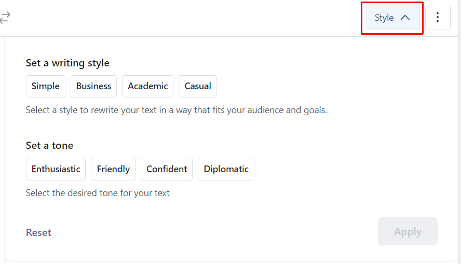Pick the Diplomatic tone
This screenshot has width=461, height=264.
[226, 169]
